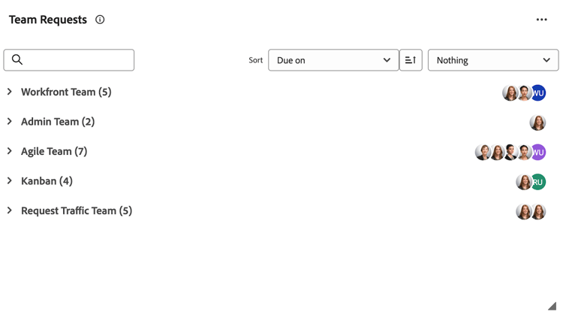Click the resize handle at bottom corner
This screenshot has width=563, height=318.
[552, 306]
